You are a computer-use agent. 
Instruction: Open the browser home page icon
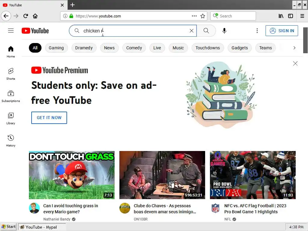pos(35,16)
